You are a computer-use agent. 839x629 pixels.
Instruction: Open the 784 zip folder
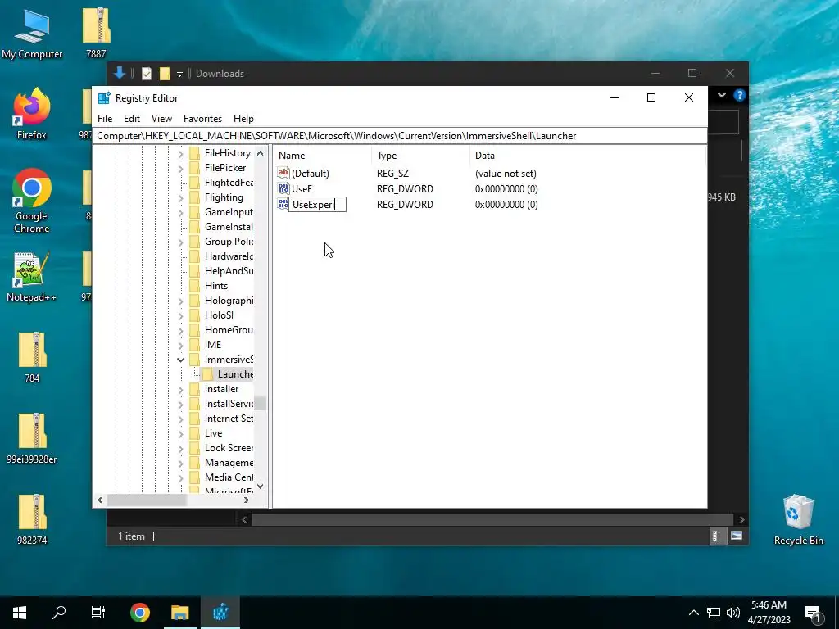[x=32, y=357]
